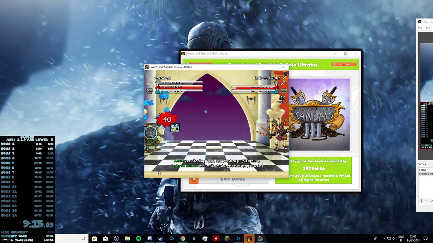Click Ameno's blue magicka bar

pos(179,91)
